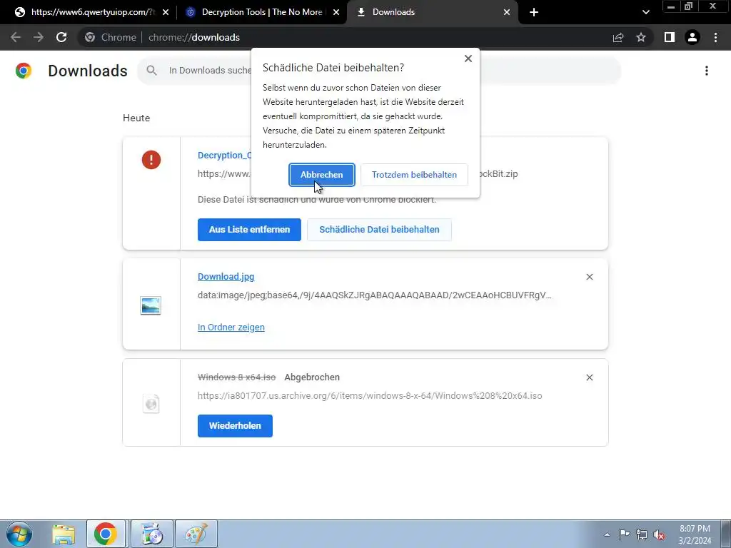Bookmark this page with the star
731x548 pixels.
(x=641, y=37)
